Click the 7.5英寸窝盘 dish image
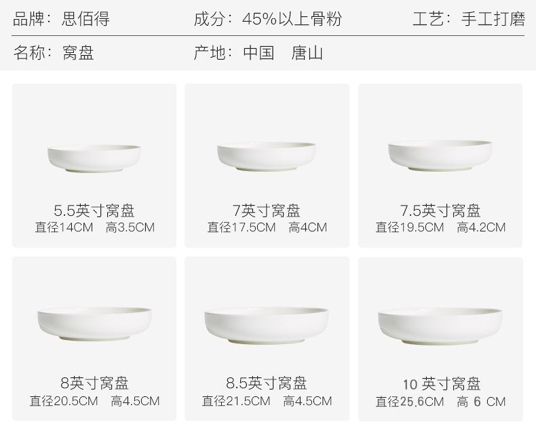 click(440, 155)
